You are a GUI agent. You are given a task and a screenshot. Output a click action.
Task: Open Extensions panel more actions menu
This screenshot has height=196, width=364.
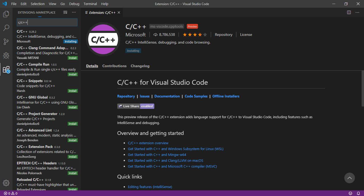pyautogui.click(x=74, y=12)
